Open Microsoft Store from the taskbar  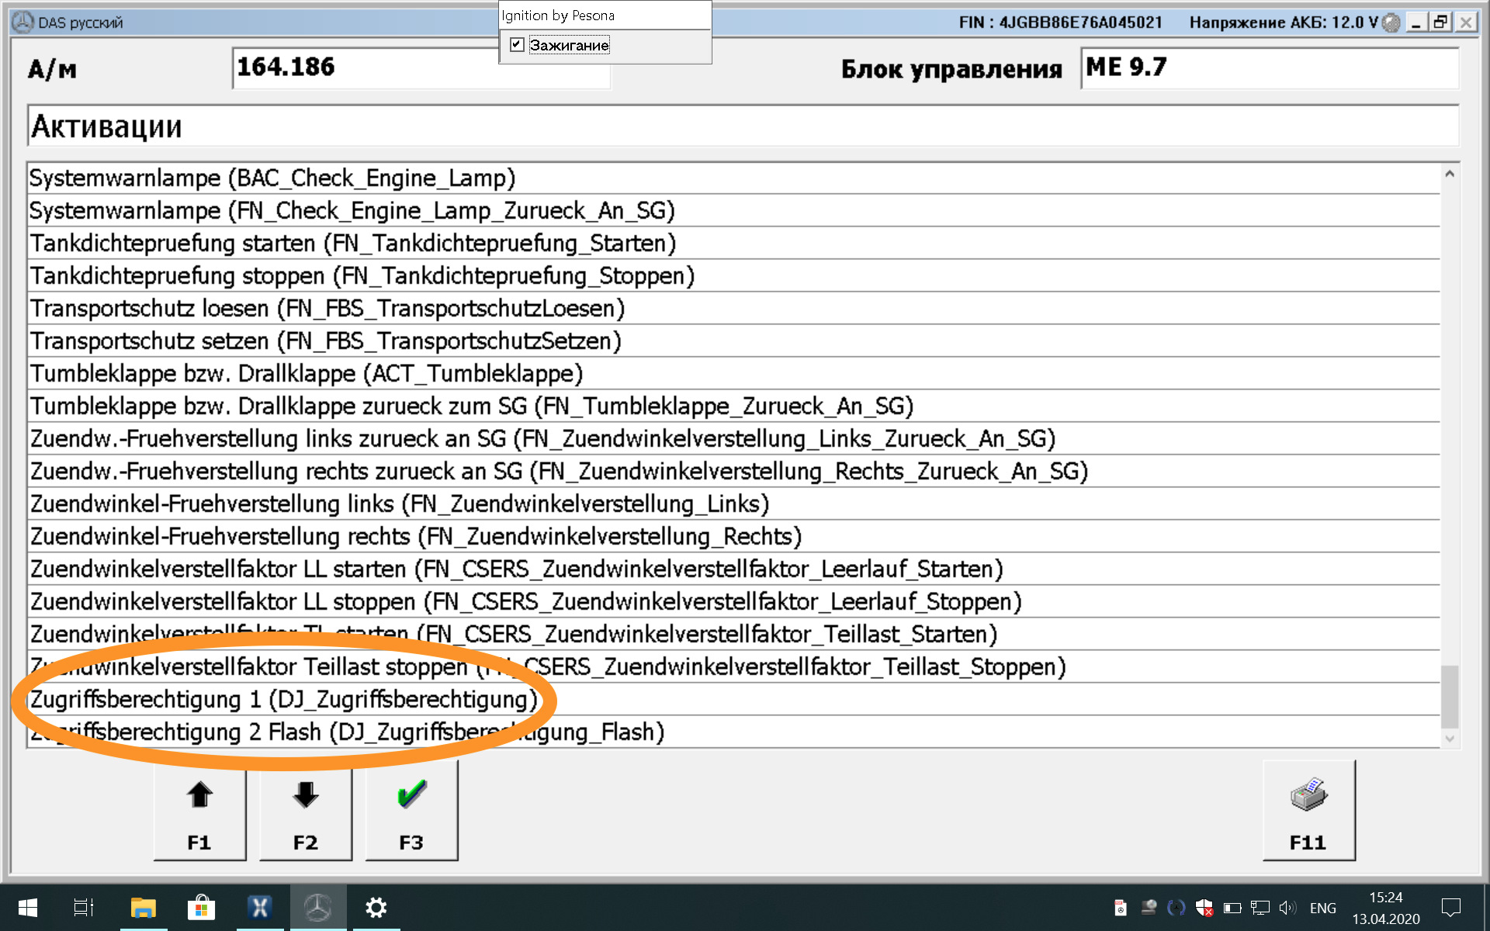tap(201, 907)
